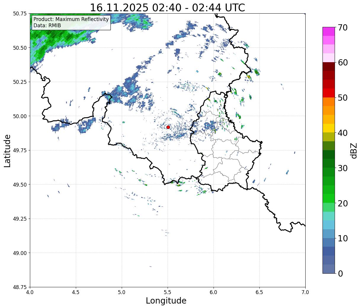The width and height of the screenshot is (361, 308).
Task: Click the longitude tick label '5.0'
Action: point(122,292)
